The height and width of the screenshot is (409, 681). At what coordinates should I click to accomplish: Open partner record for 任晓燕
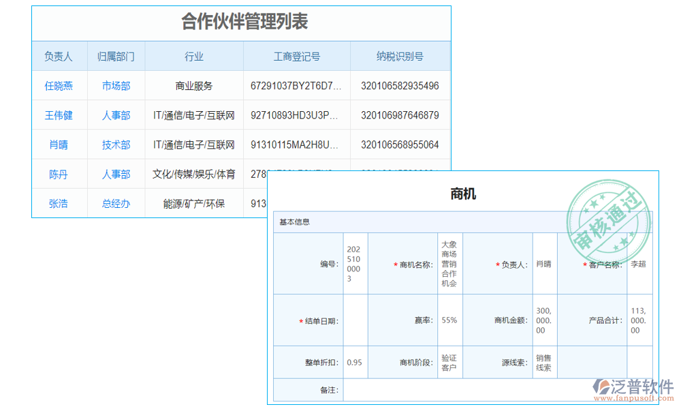pos(59,85)
